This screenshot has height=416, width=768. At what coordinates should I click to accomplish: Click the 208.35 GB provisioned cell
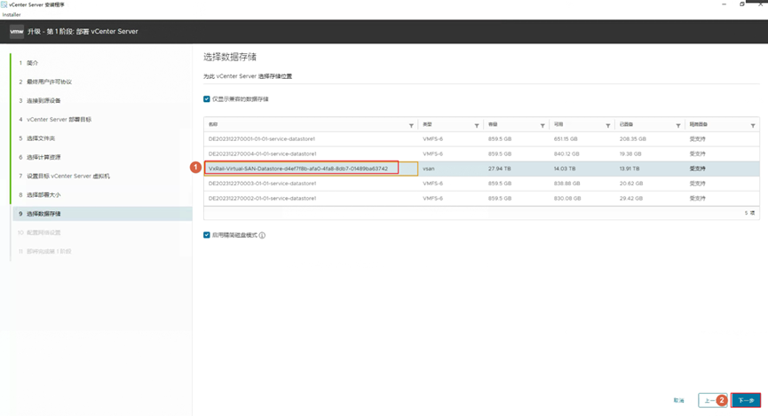pyautogui.click(x=632, y=139)
